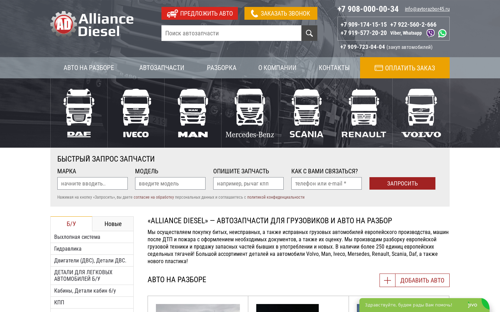
Task: Select the IVECO truck brand icon
Action: pyautogui.click(x=136, y=113)
